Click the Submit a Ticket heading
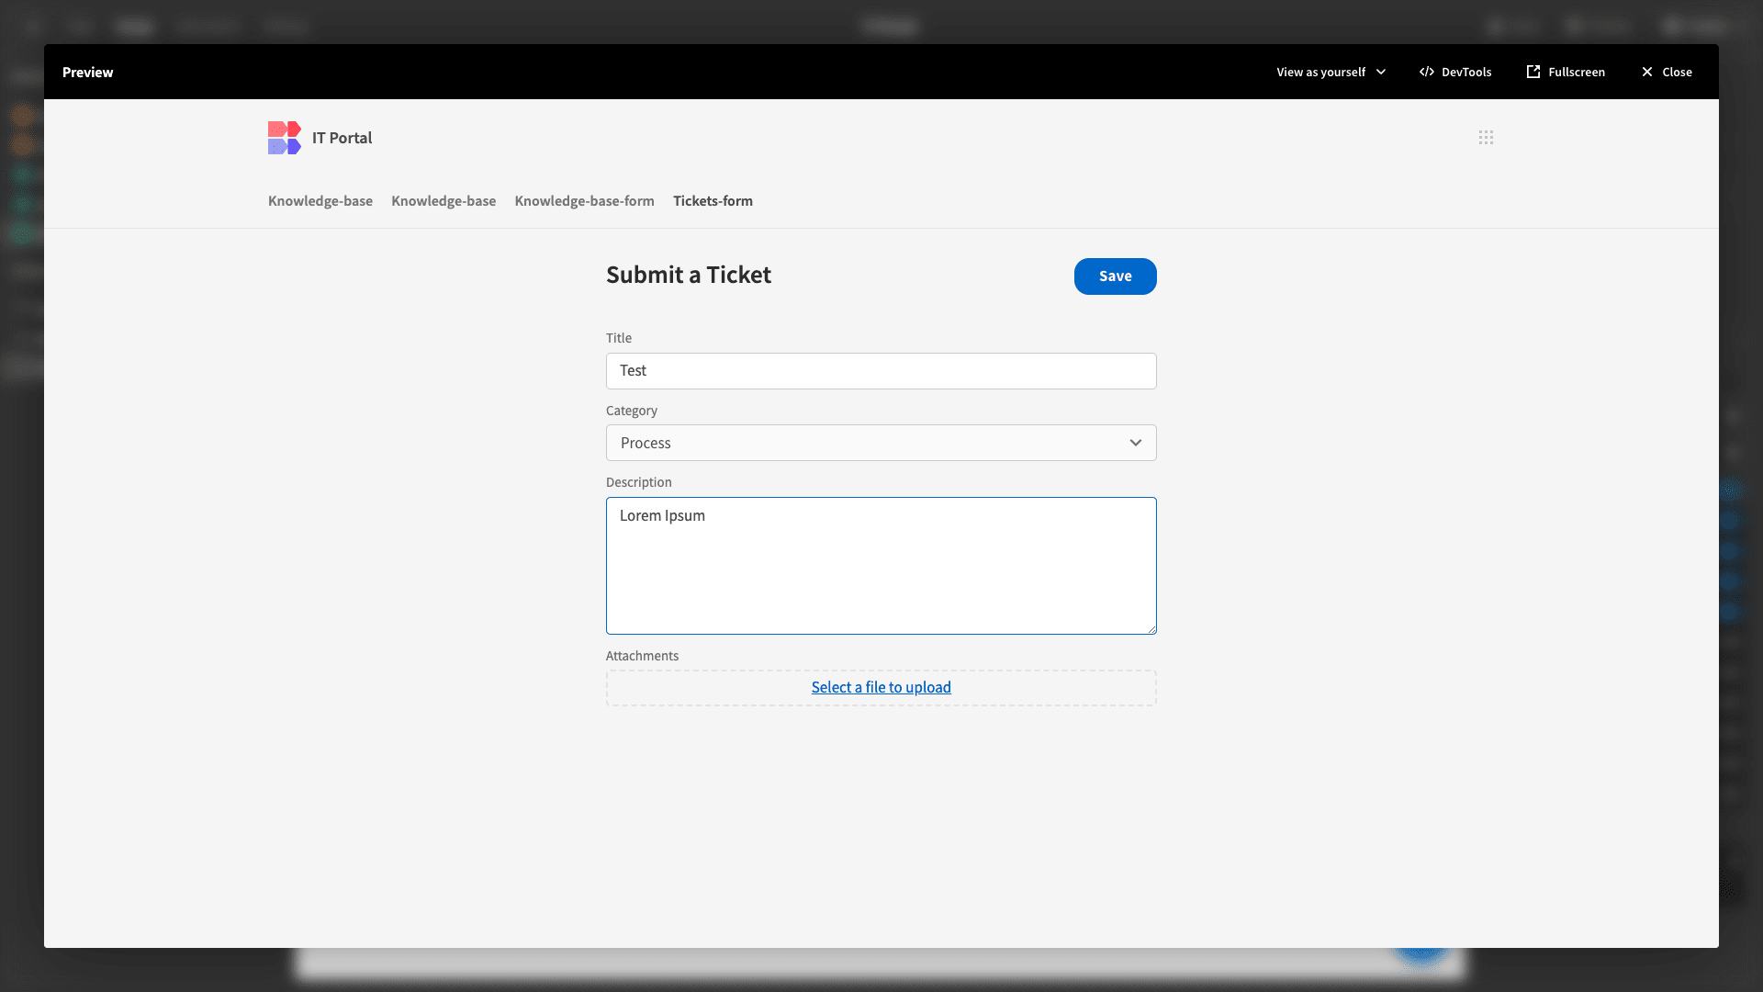The height and width of the screenshot is (992, 1763). (689, 275)
